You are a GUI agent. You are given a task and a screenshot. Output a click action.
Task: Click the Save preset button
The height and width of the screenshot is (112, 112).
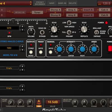tap(52, 3)
